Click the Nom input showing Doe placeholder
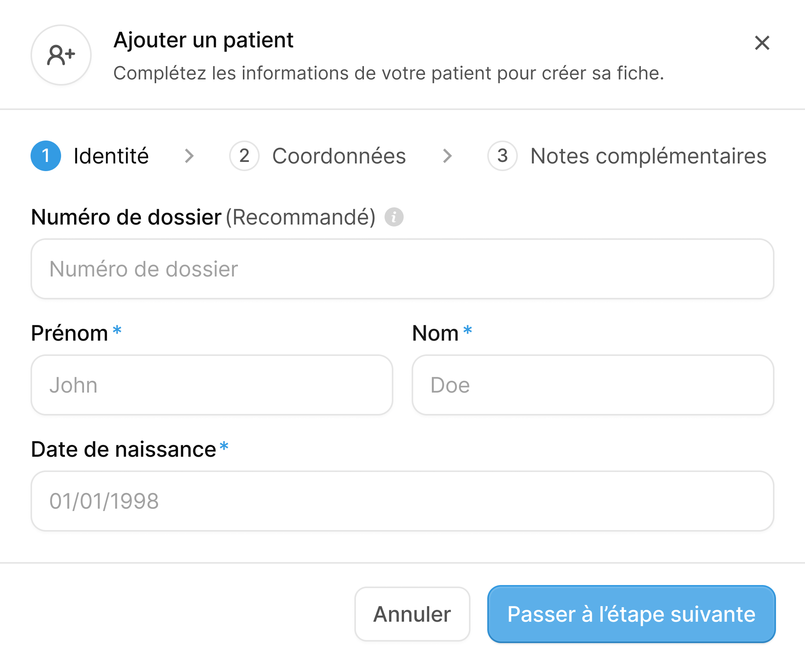Viewport: 805px width, 666px height. click(593, 385)
